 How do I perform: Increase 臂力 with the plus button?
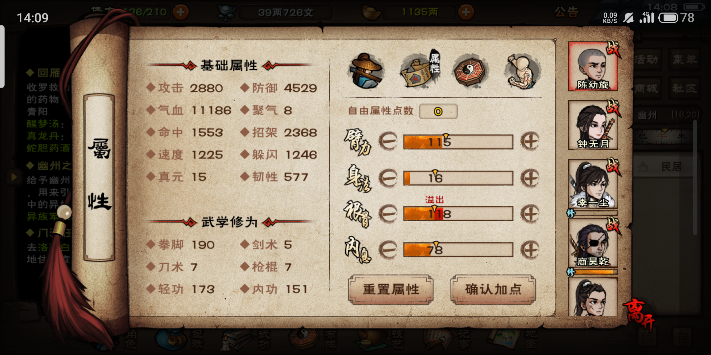[530, 141]
